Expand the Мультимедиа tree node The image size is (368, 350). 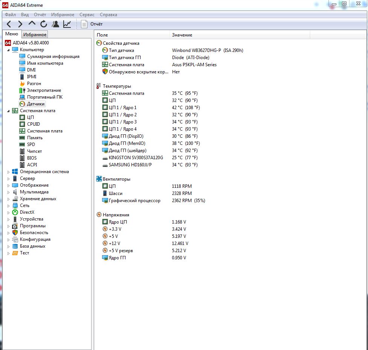pos(8,192)
